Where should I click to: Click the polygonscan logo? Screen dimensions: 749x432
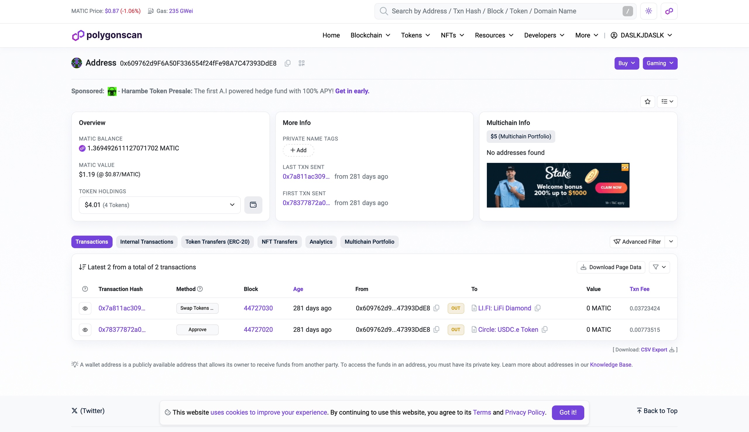point(107,35)
